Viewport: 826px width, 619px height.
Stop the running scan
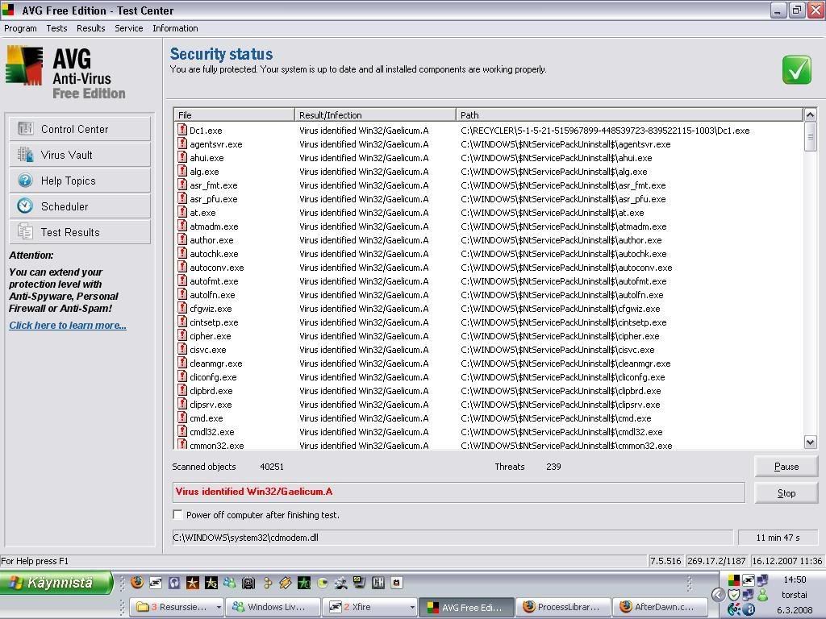786,493
